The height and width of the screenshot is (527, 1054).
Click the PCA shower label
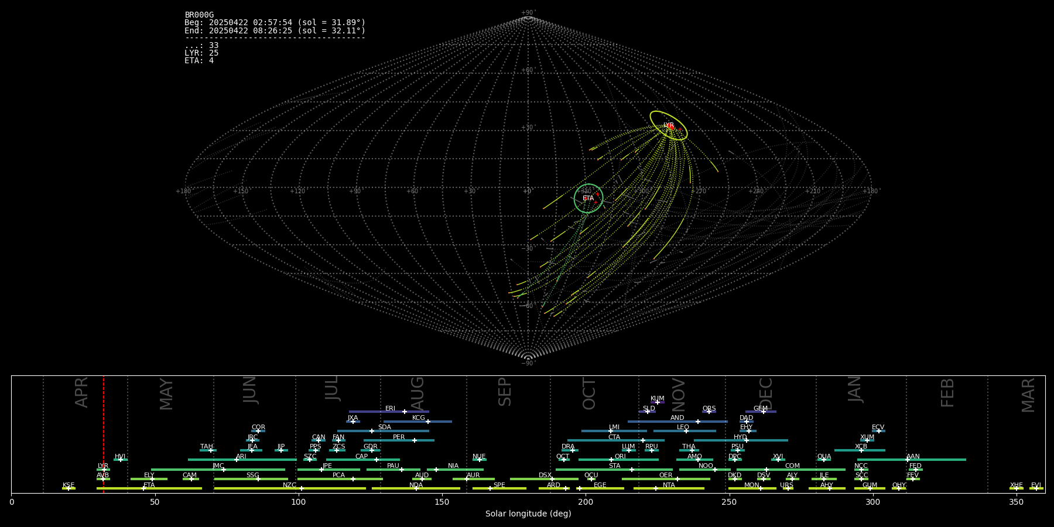(x=338, y=475)
